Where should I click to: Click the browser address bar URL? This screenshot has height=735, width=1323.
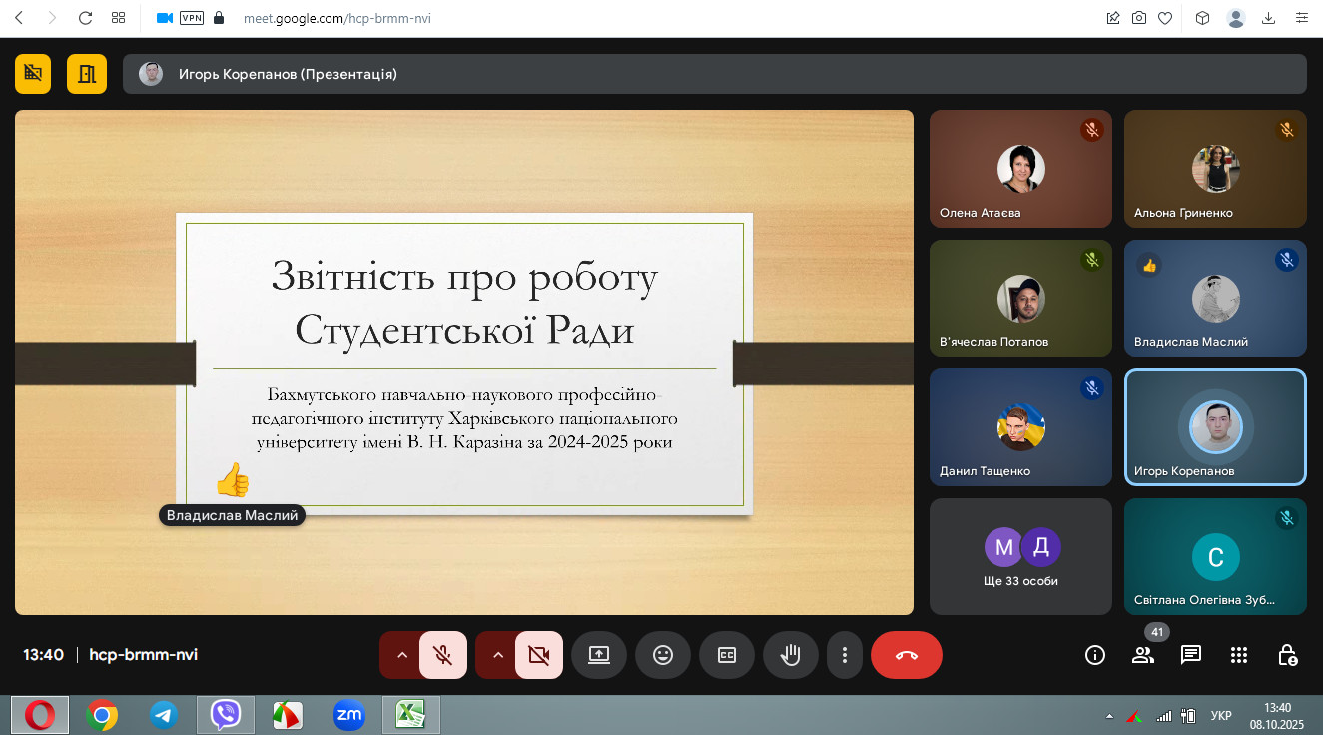(x=337, y=18)
